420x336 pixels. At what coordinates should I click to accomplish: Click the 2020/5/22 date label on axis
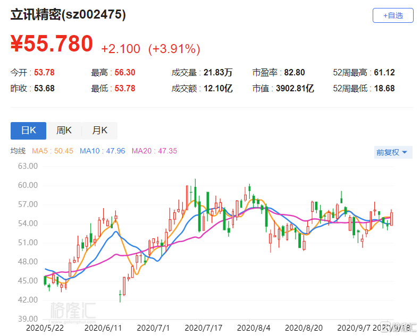coord(45,328)
